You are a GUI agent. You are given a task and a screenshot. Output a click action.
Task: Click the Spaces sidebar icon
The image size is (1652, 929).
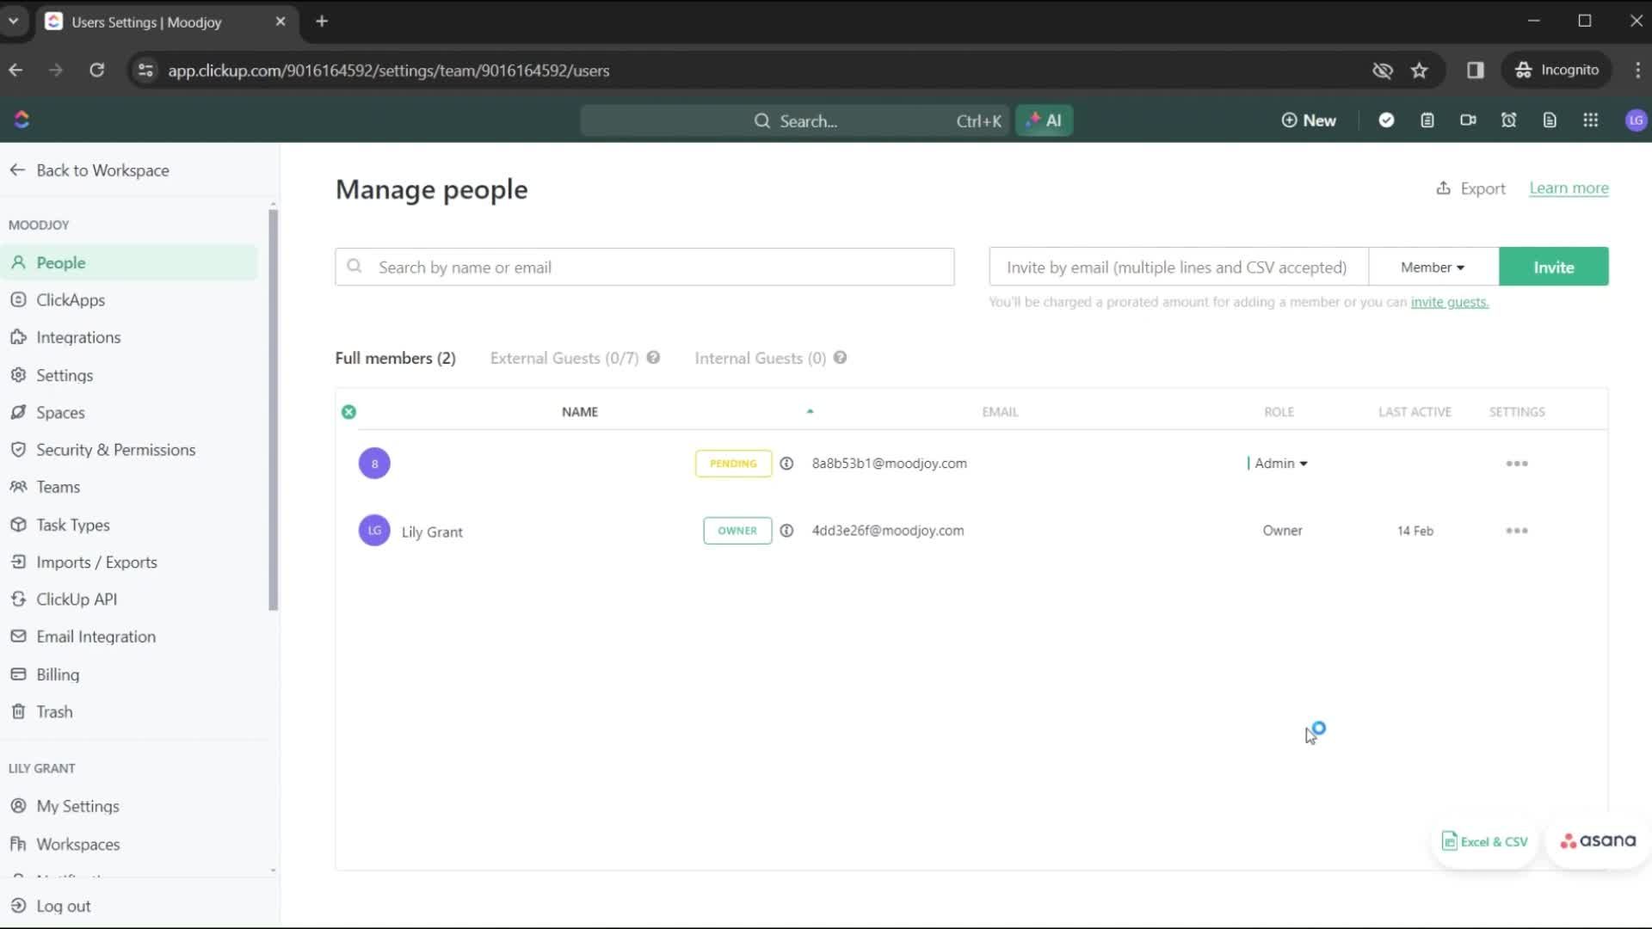pyautogui.click(x=22, y=412)
